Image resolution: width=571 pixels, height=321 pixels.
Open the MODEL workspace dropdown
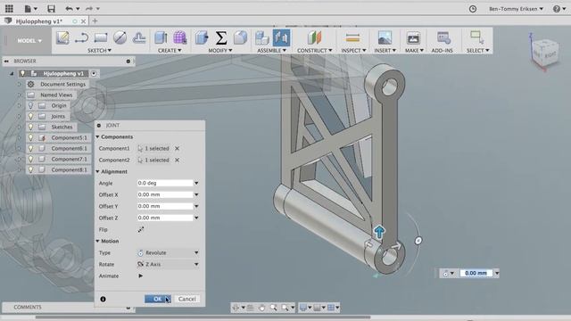(x=29, y=41)
